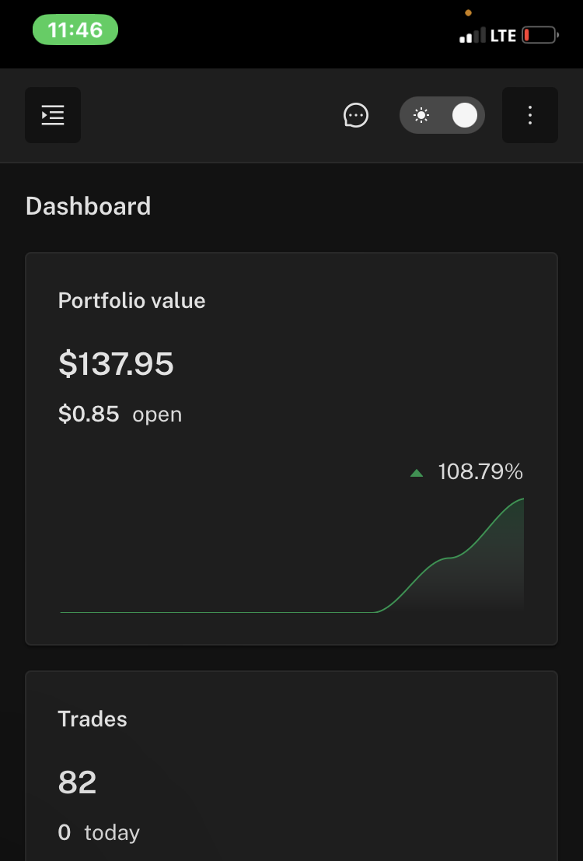Open the Trades card title
Image resolution: width=583 pixels, height=861 pixels.
pos(93,719)
